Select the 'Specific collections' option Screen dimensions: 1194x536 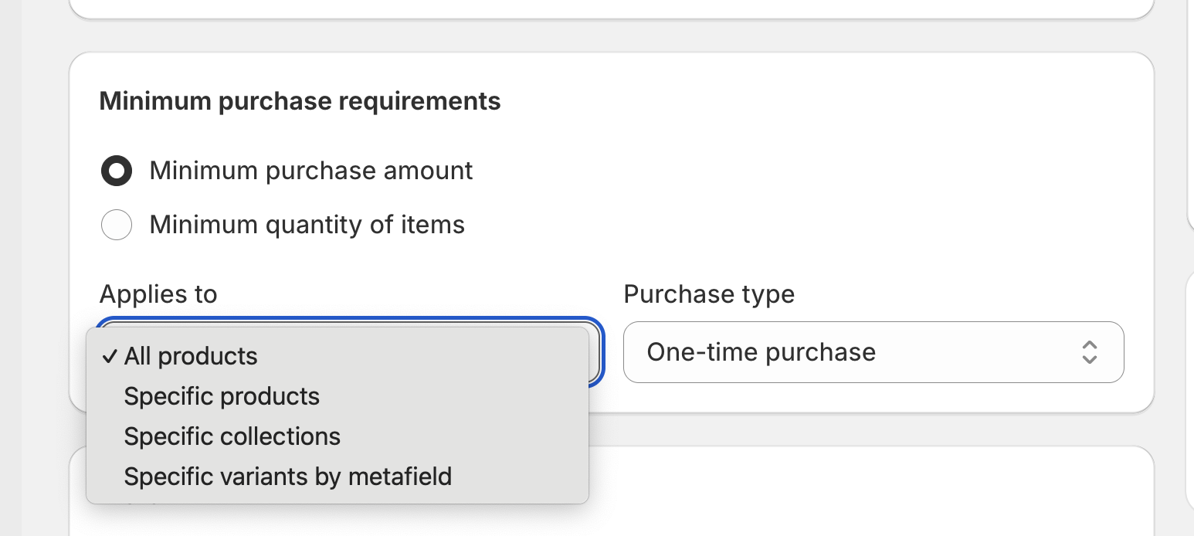[232, 436]
